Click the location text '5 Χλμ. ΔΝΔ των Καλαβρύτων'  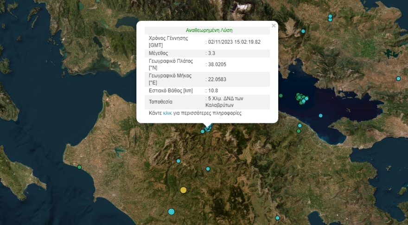[x=224, y=102]
